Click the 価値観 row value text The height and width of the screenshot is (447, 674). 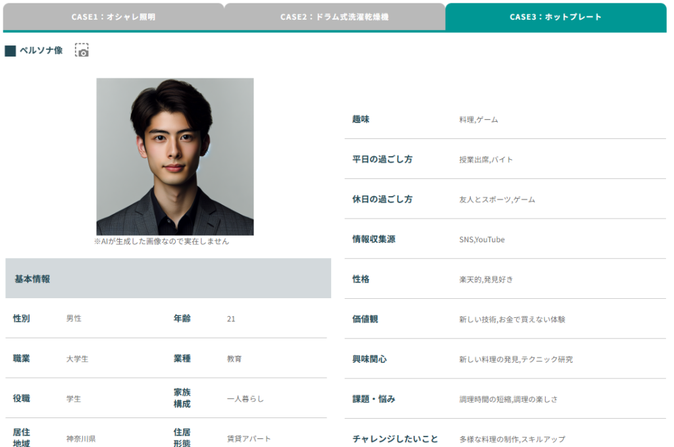(x=512, y=319)
